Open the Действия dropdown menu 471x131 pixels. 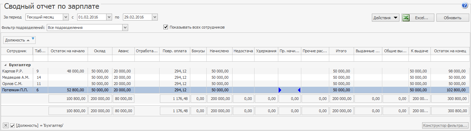pyautogui.click(x=385, y=18)
